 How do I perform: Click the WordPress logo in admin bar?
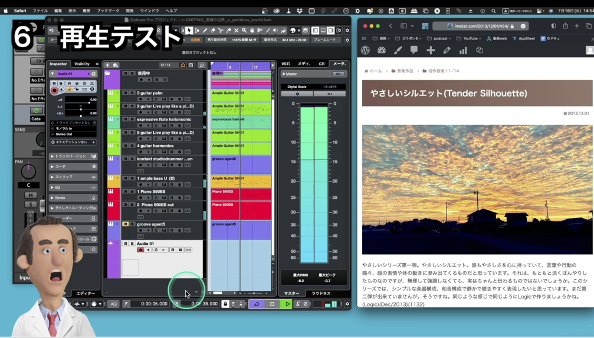click(x=366, y=51)
